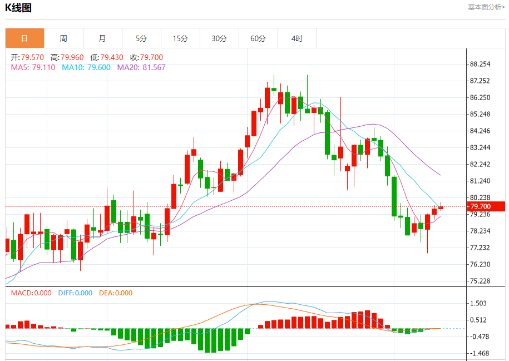
Task: Click the DIFF:0.000 indicator label
Action: click(75, 293)
